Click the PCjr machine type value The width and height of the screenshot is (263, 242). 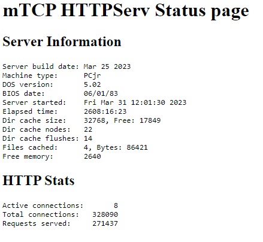pyautogui.click(x=92, y=75)
